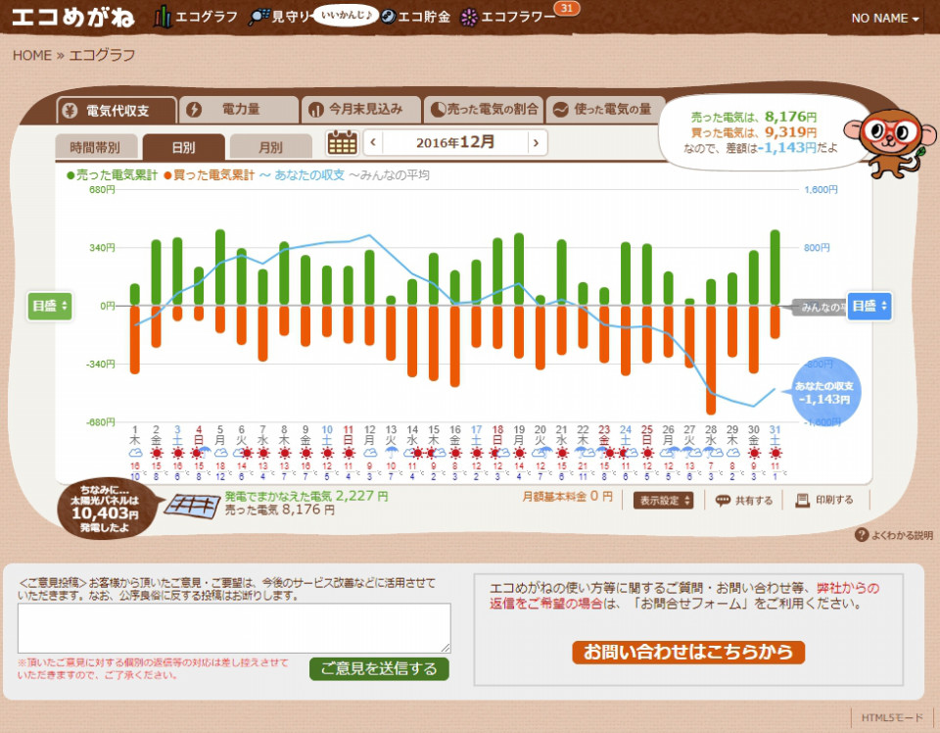Click 発電でまかなえた電気 2,227 円 text
The width and height of the screenshot is (940, 733).
(306, 496)
